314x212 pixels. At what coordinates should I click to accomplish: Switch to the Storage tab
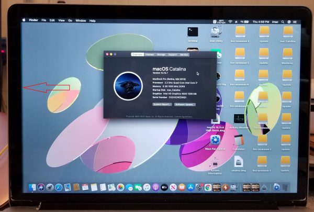(161, 54)
